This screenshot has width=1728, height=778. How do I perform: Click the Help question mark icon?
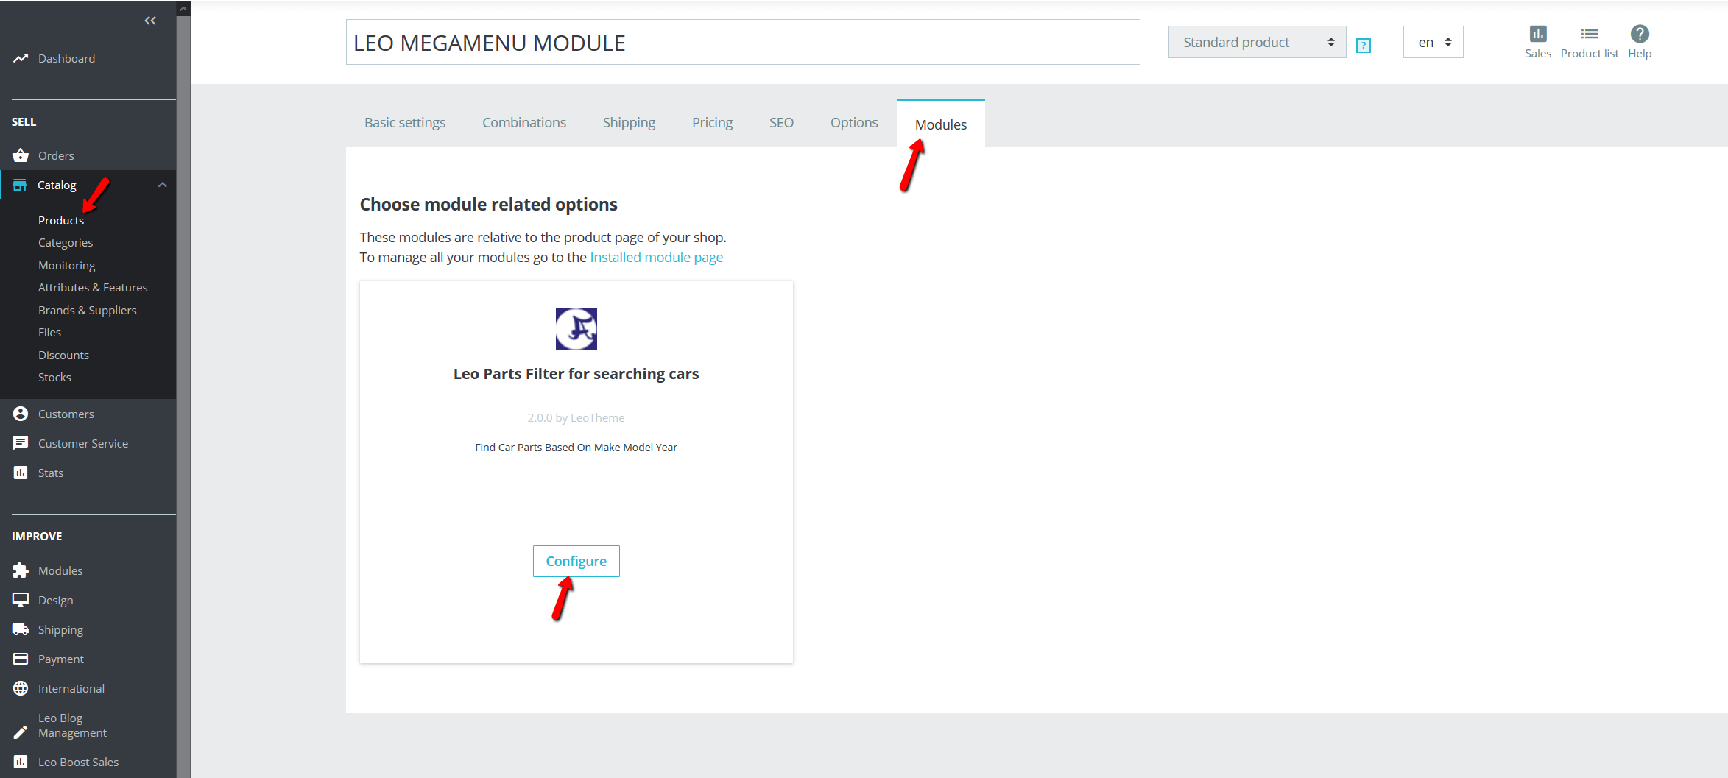click(x=1639, y=34)
